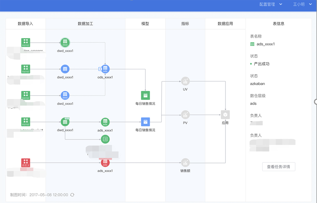Viewport: 317px width, 203px height.
Task: Click the green list document node
Action: [x=105, y=139]
